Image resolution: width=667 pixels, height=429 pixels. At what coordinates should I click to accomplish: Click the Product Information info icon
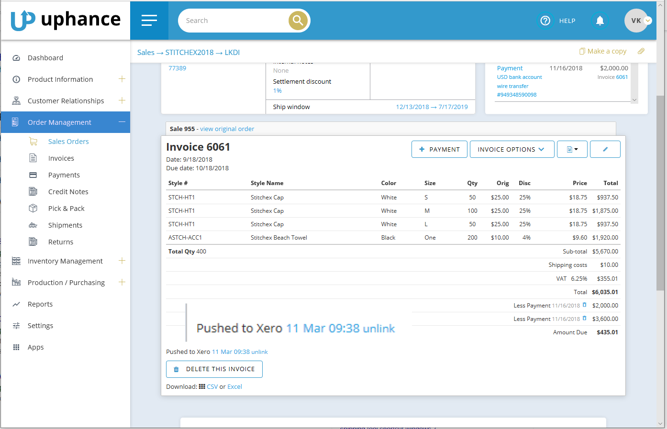[16, 79]
